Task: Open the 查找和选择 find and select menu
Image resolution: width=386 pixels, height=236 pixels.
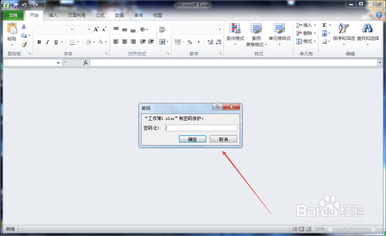Action: (x=368, y=34)
